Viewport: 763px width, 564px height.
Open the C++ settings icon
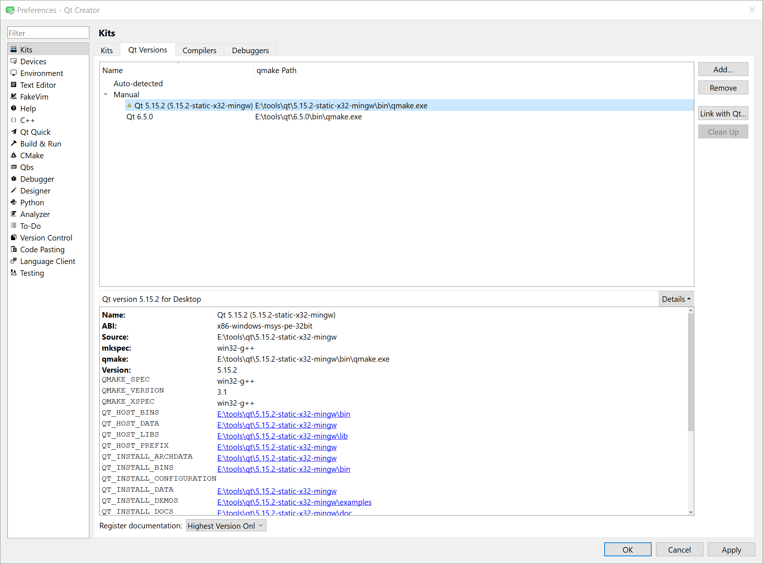click(x=14, y=120)
